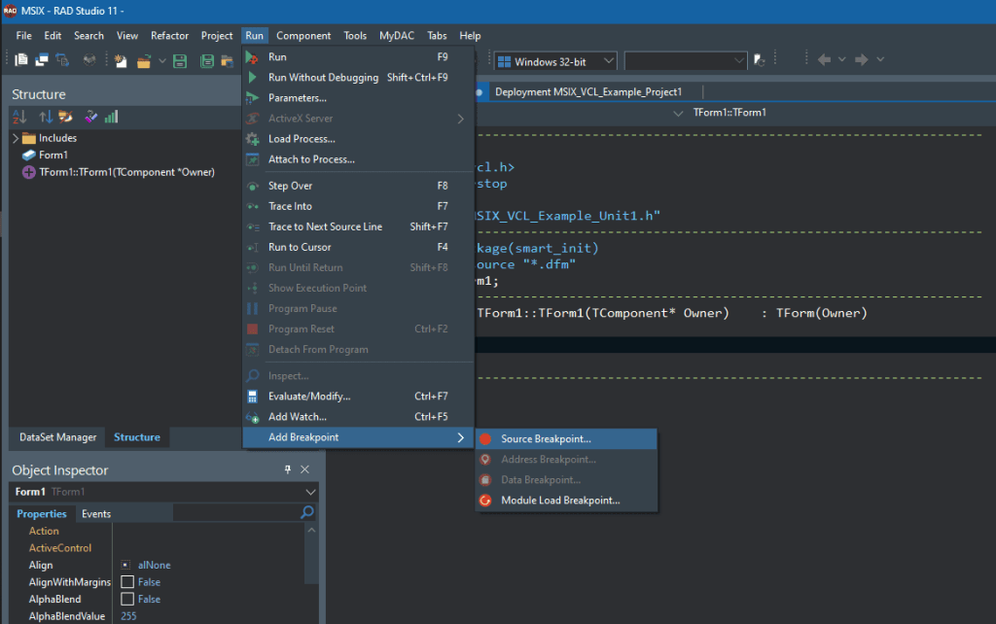The width and height of the screenshot is (996, 624).
Task: Select the ActiveControl property row
Action: 157,548
